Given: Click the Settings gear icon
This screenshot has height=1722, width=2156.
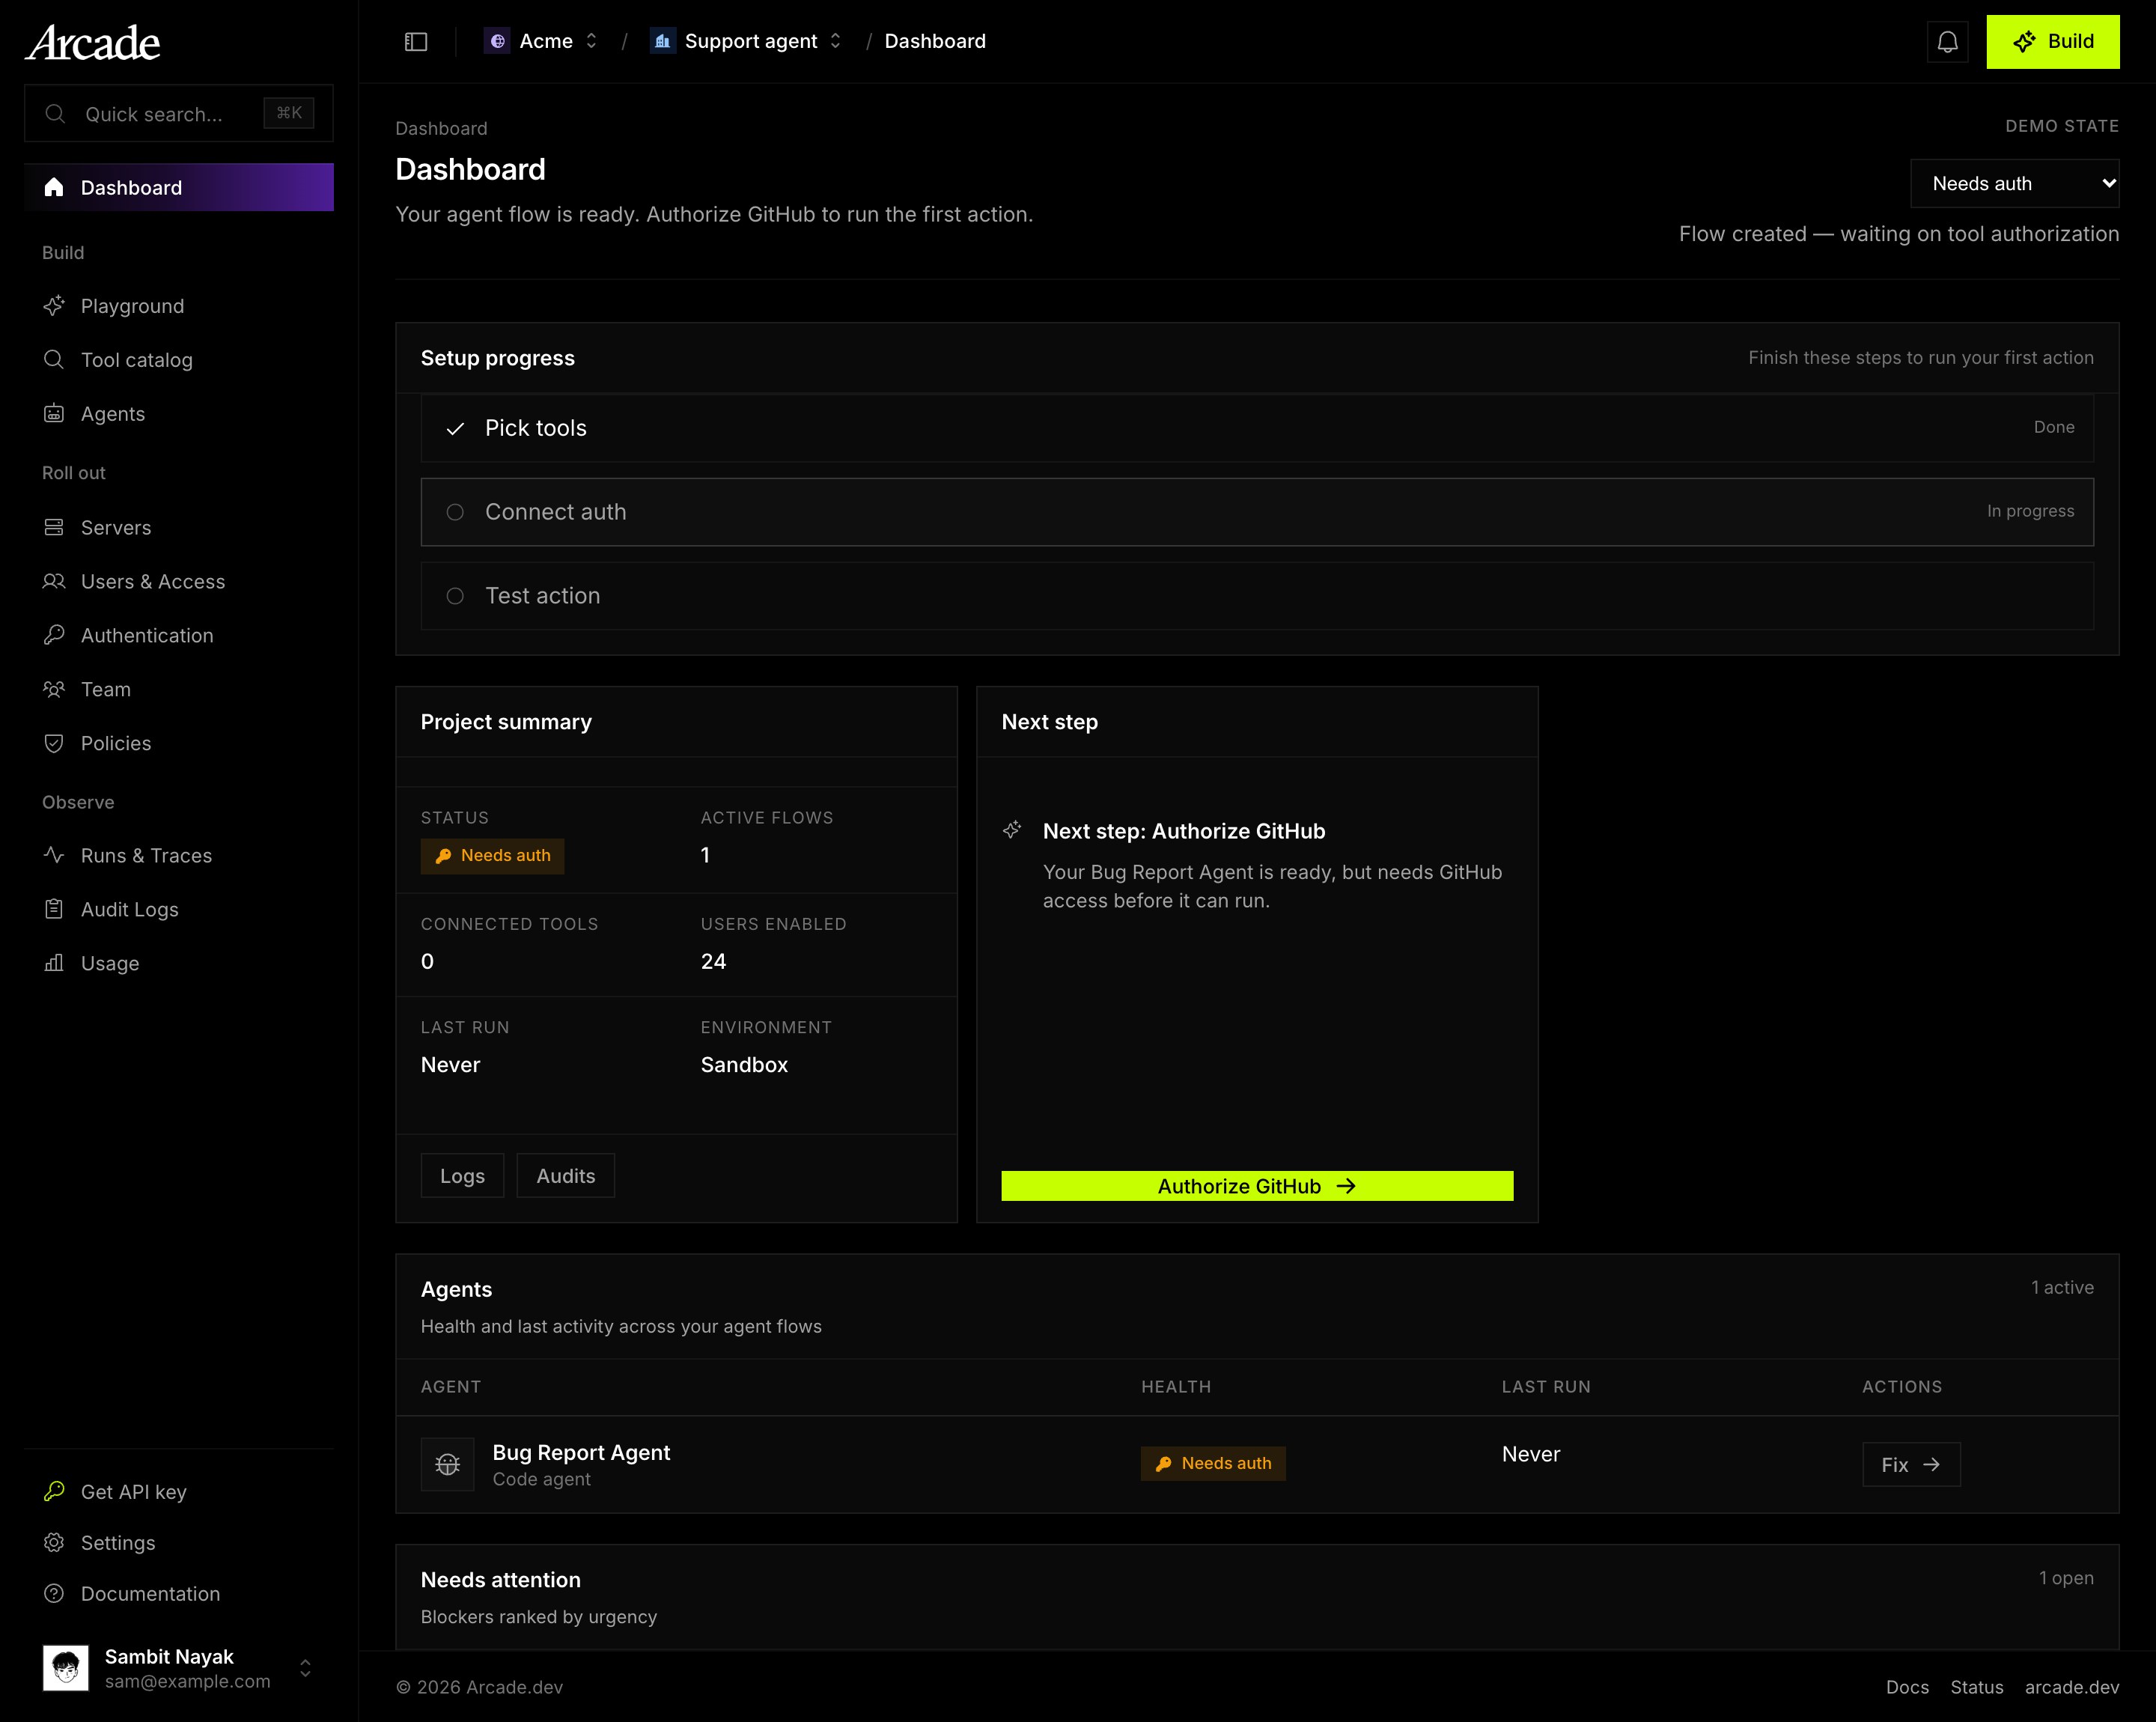Looking at the screenshot, I should 54,1543.
